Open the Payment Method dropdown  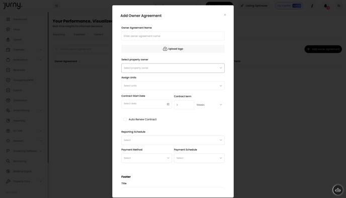click(146, 158)
